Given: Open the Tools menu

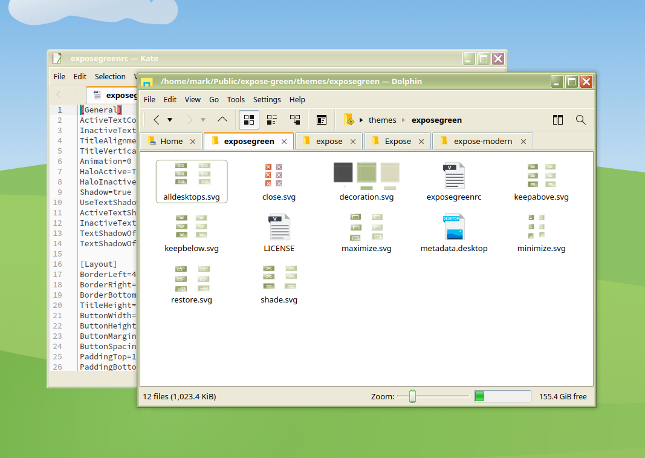Looking at the screenshot, I should click(236, 100).
